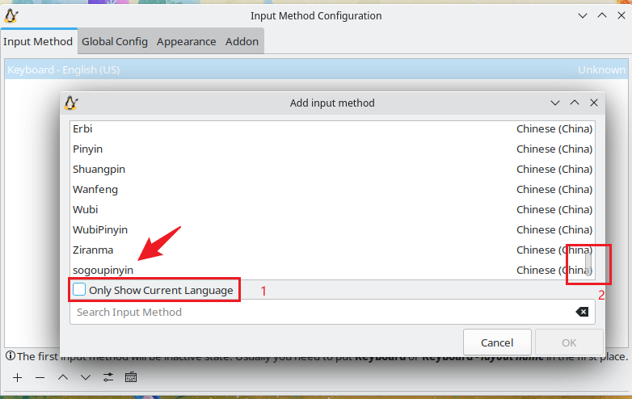Move the input method up with up arrow
This screenshot has height=399, width=632.
(x=63, y=378)
